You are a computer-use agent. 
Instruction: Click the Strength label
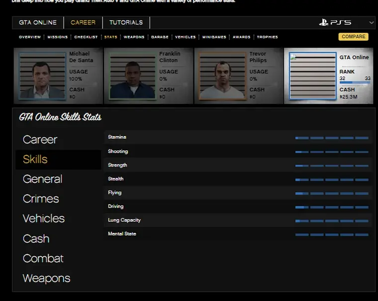click(x=117, y=165)
